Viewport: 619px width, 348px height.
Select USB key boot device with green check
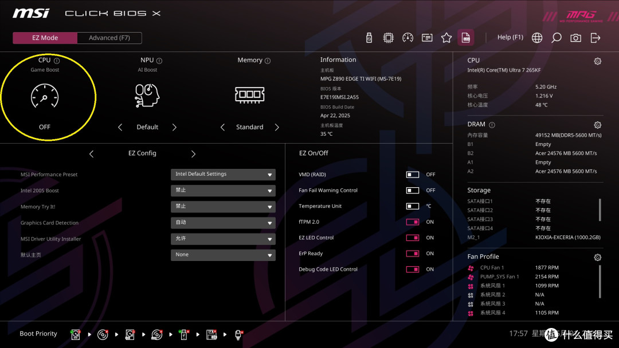(183, 335)
